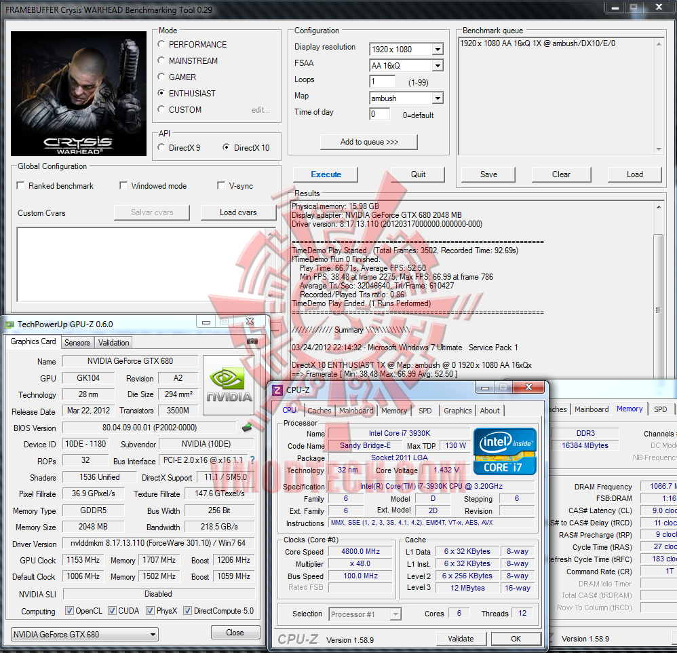Click Mainboard tab in background CPU-Z window
Viewport: 677px width, 653px height.
[x=592, y=409]
